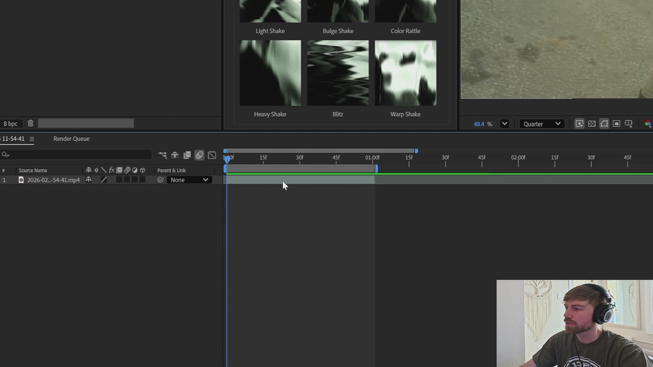Open the composition mini-flowchart icon

click(x=163, y=155)
